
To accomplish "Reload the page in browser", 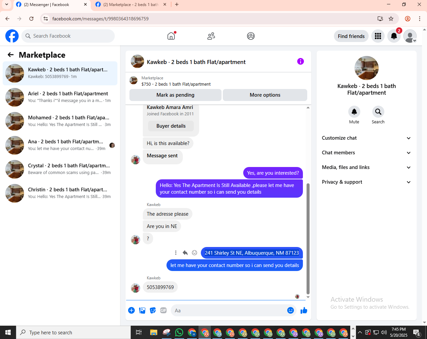I will [31, 19].
